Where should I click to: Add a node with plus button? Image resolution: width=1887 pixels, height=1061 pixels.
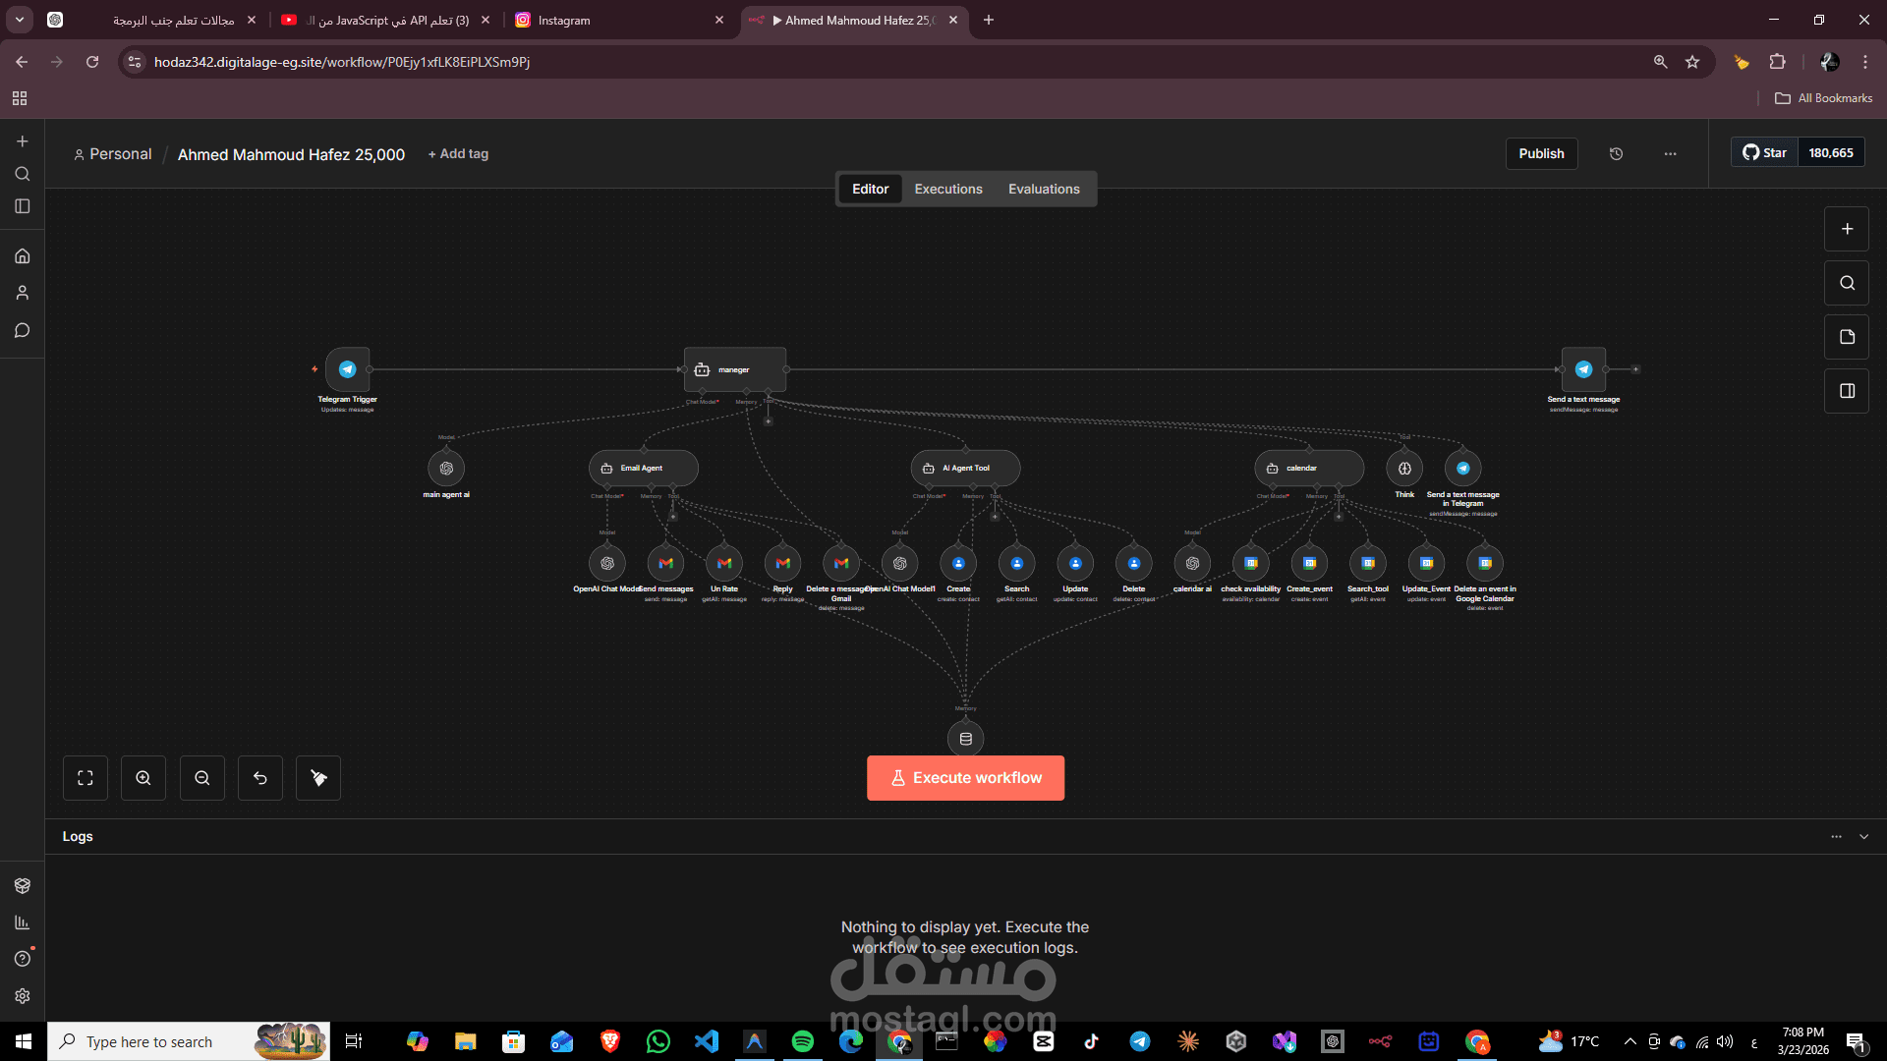click(1847, 229)
